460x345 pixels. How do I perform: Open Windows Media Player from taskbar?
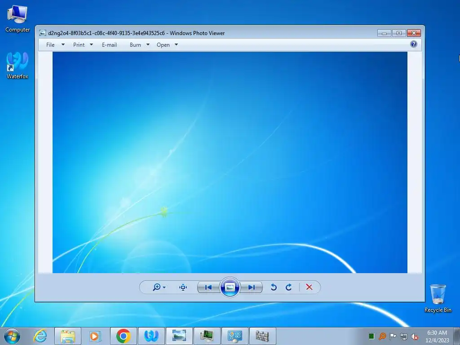coord(95,336)
